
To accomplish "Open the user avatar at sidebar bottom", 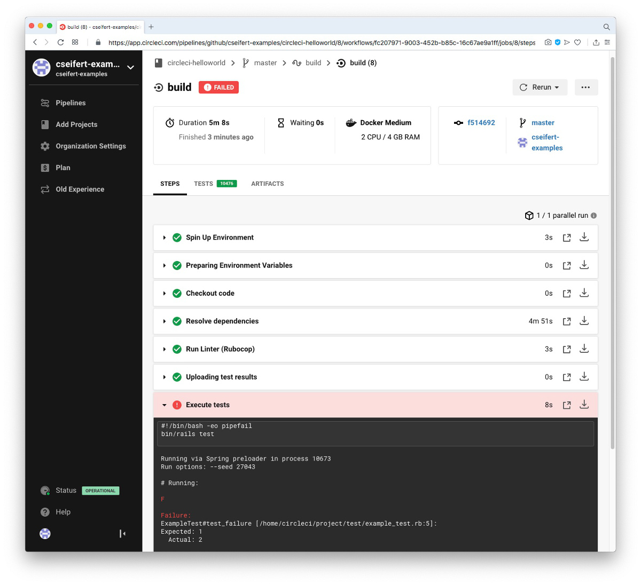I will [45, 534].
